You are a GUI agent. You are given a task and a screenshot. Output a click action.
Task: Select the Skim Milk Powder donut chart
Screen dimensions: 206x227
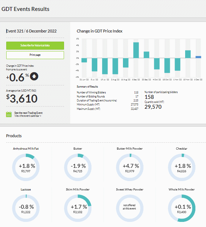[x=78, y=208]
